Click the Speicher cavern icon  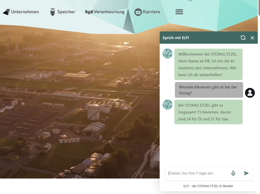click(x=53, y=12)
